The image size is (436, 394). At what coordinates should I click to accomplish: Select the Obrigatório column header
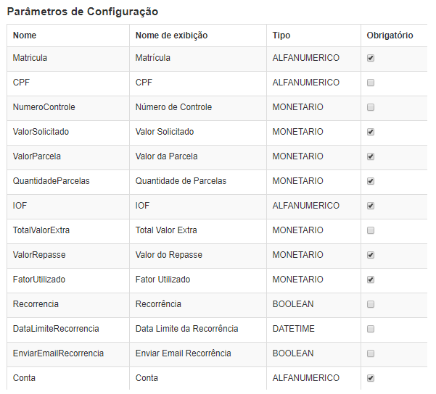(x=390, y=35)
